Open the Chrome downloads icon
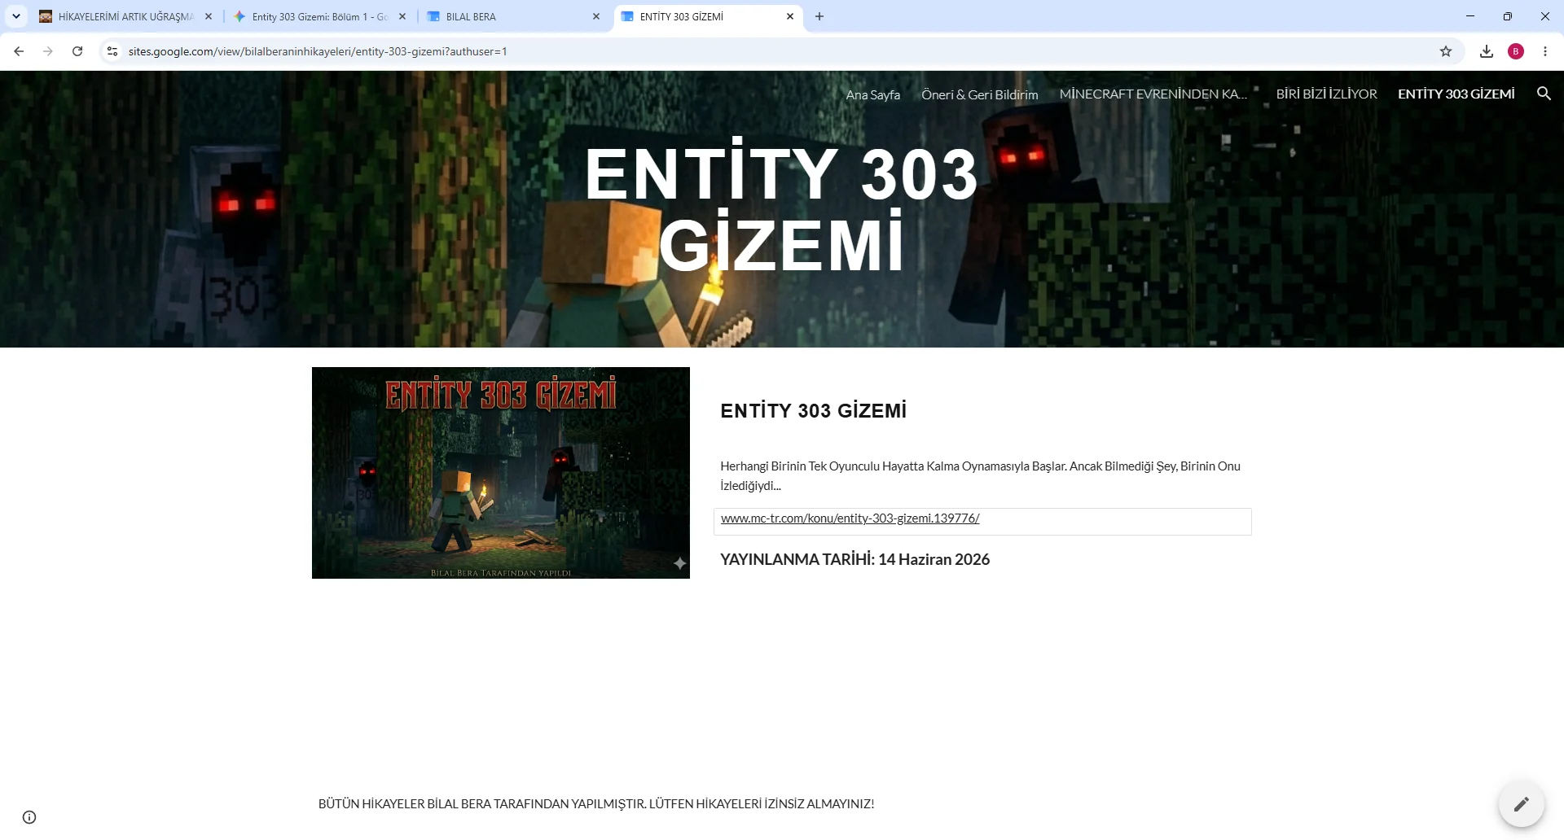The height and width of the screenshot is (840, 1564). 1487,51
